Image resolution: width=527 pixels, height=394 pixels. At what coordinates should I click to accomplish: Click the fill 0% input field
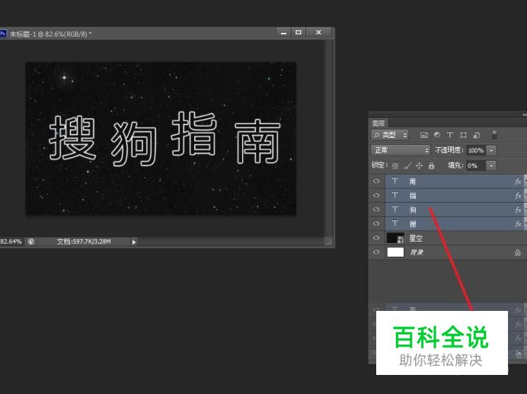476,165
